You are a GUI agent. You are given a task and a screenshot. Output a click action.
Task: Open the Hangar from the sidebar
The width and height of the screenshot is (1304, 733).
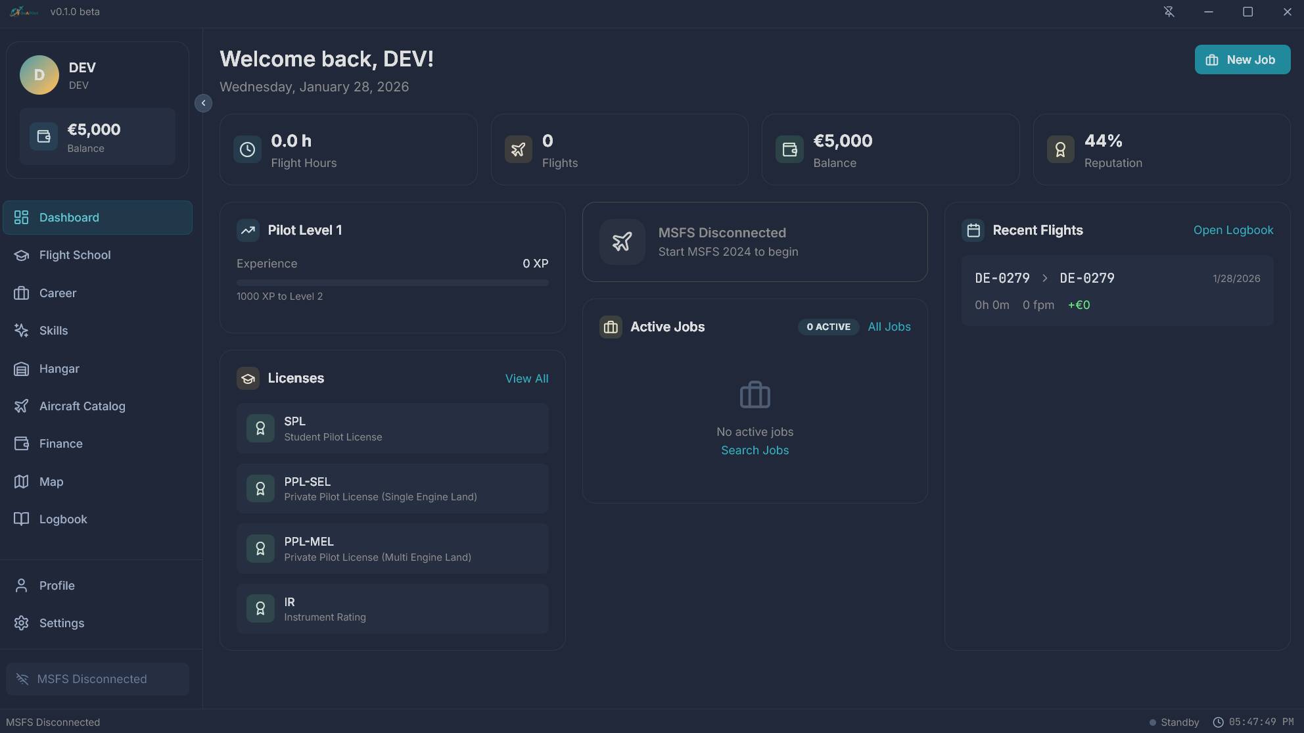[58, 369]
